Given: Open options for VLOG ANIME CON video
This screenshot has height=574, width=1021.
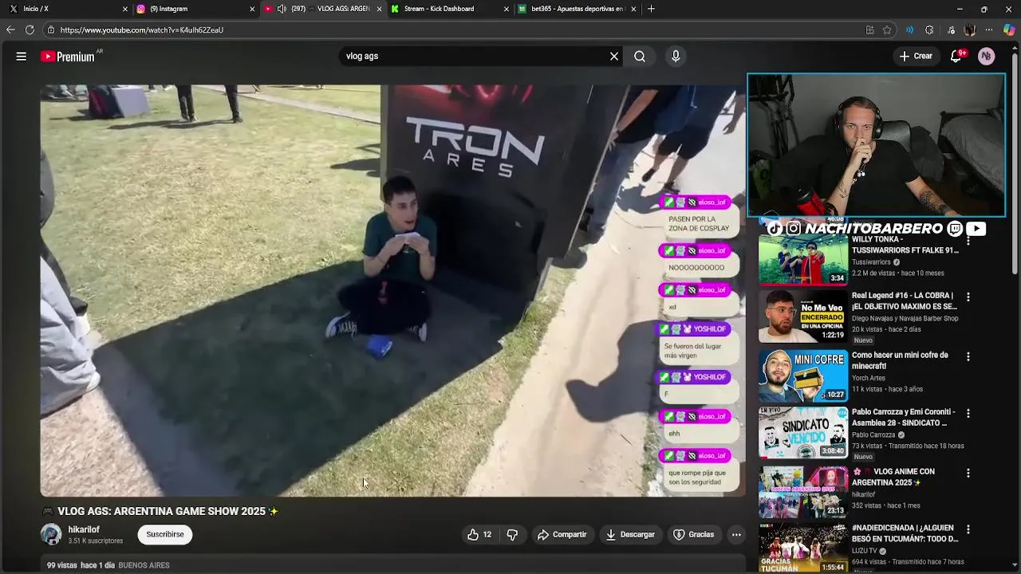Looking at the screenshot, I should point(968,473).
